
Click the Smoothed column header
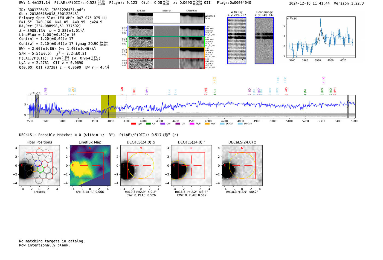pyautogui.click(x=192, y=11)
